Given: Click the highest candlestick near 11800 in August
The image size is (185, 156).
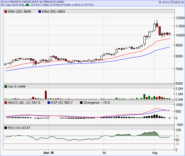Looking at the screenshot, I should pyautogui.click(x=157, y=24).
